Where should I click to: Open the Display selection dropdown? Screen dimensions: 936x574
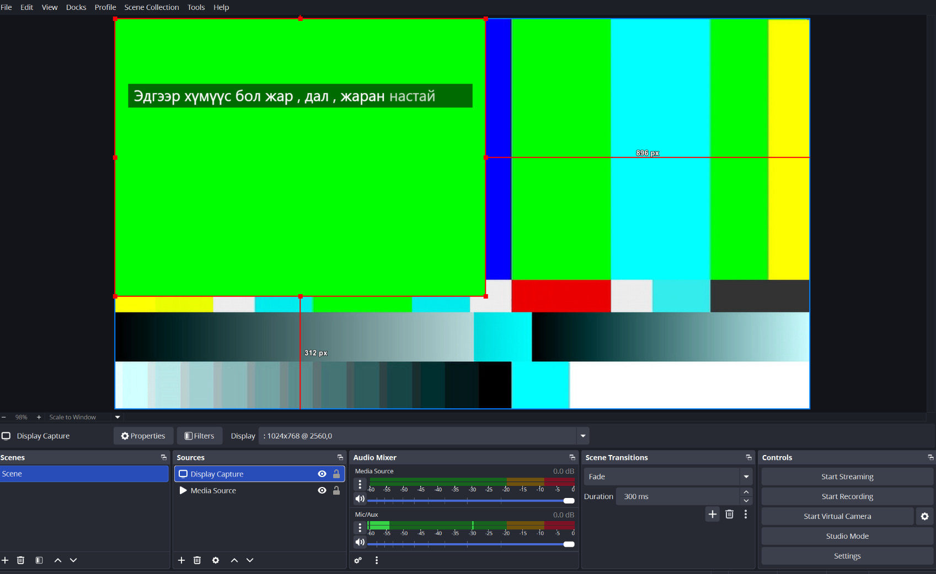tap(424, 436)
